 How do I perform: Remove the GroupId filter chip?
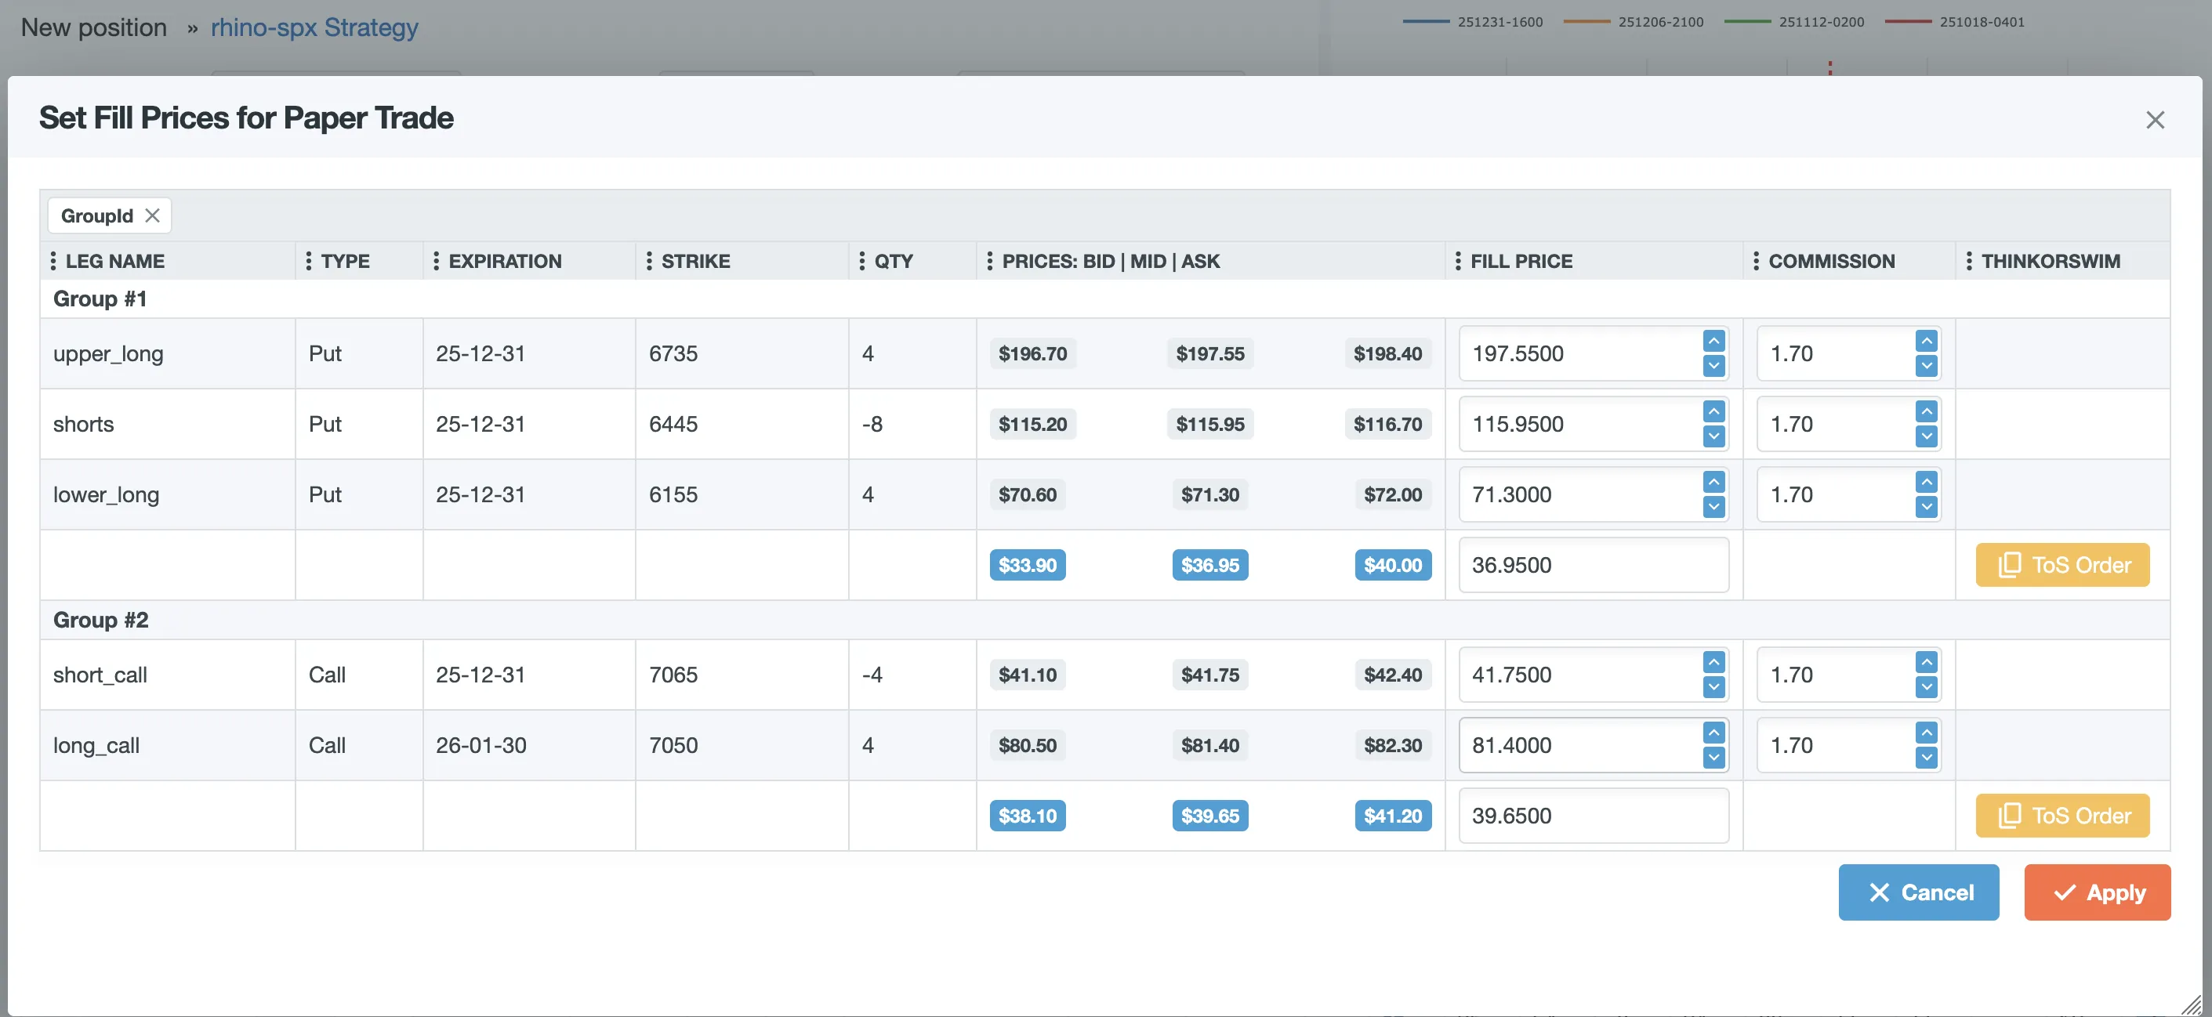click(152, 215)
